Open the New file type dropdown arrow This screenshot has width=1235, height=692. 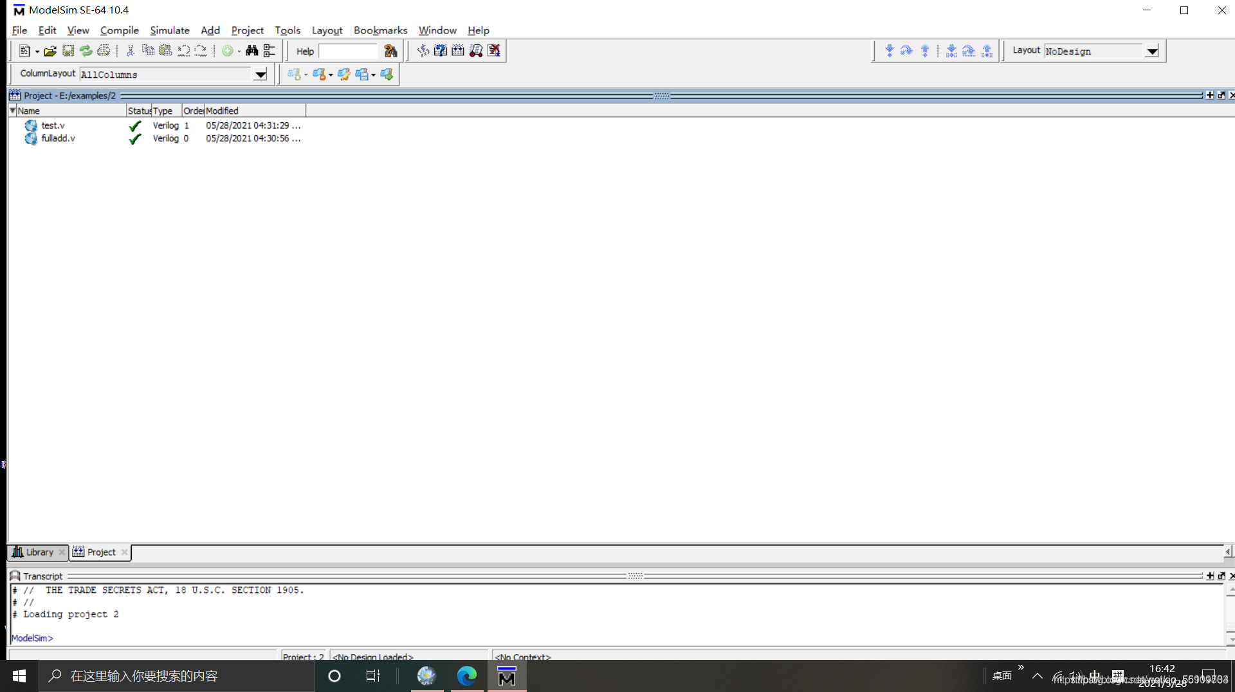pyautogui.click(x=37, y=51)
